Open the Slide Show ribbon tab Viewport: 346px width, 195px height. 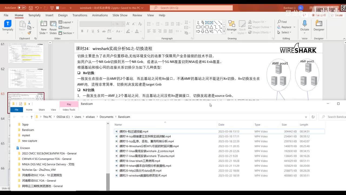coord(120,15)
